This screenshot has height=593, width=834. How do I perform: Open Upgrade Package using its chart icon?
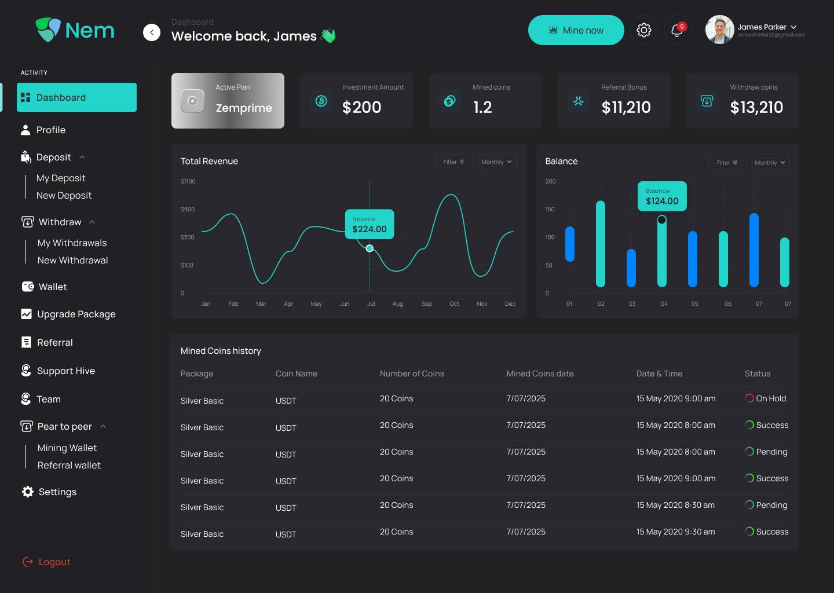[26, 314]
